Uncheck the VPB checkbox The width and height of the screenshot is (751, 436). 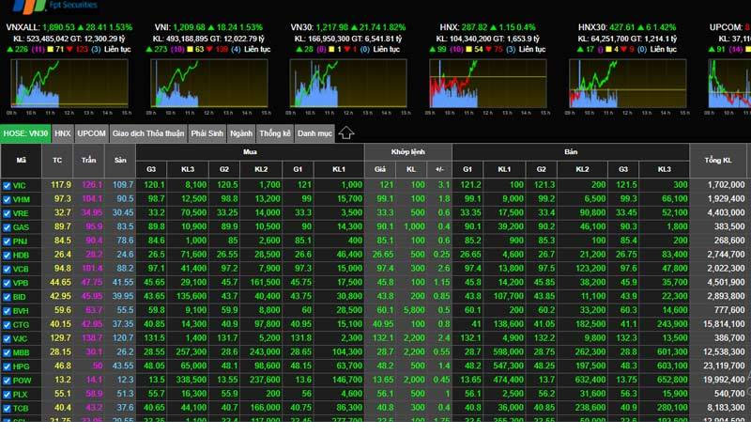pyautogui.click(x=7, y=283)
